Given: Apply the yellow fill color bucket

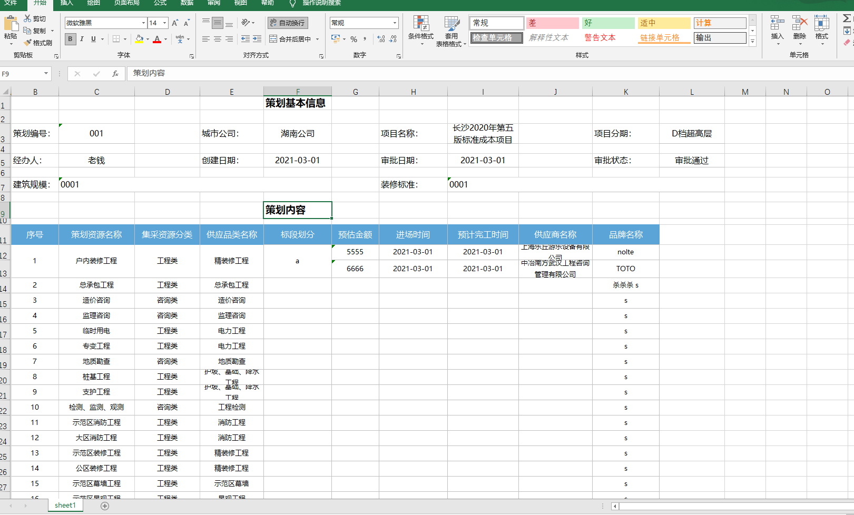Looking at the screenshot, I should pos(139,39).
